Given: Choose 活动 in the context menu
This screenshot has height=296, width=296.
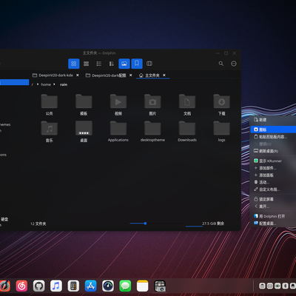Looking at the screenshot, I should click(273, 182).
